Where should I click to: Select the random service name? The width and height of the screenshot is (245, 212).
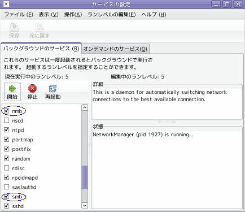pos(21,159)
